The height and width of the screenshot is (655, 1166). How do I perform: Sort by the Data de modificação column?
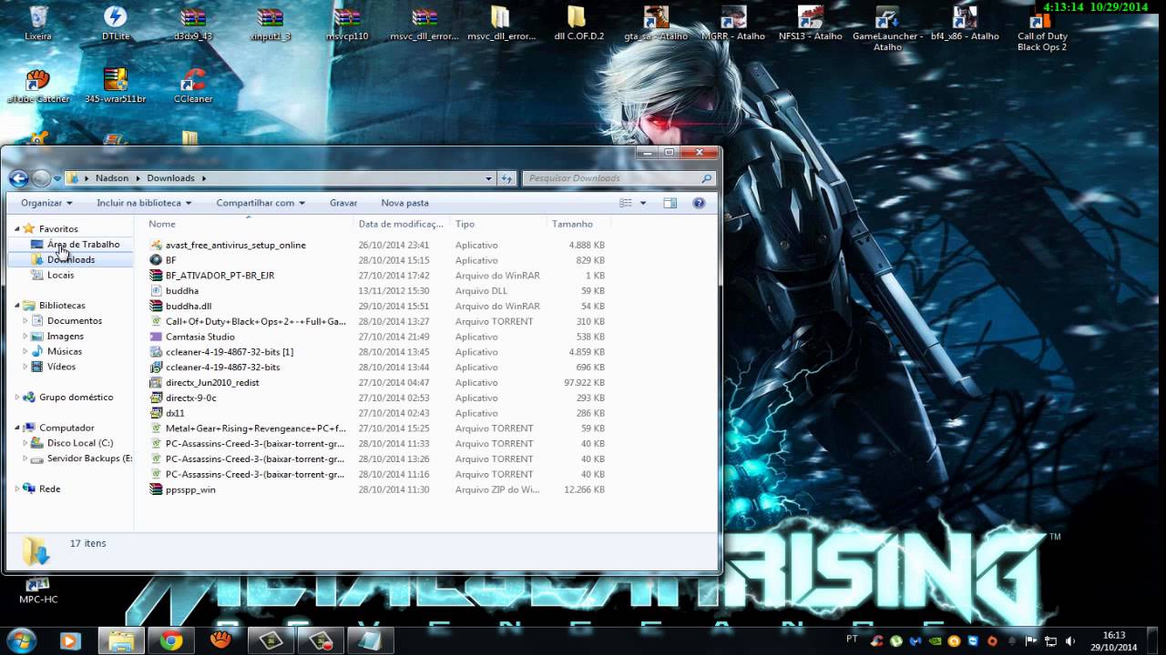pyautogui.click(x=401, y=224)
